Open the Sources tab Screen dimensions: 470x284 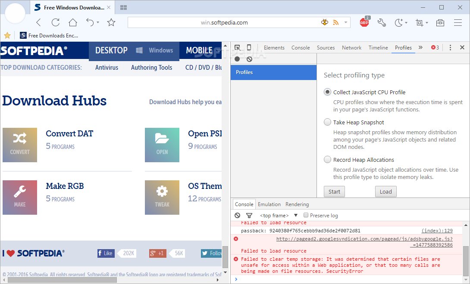(x=326, y=48)
